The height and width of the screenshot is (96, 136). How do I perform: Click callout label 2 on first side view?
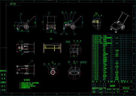tap(21, 14)
